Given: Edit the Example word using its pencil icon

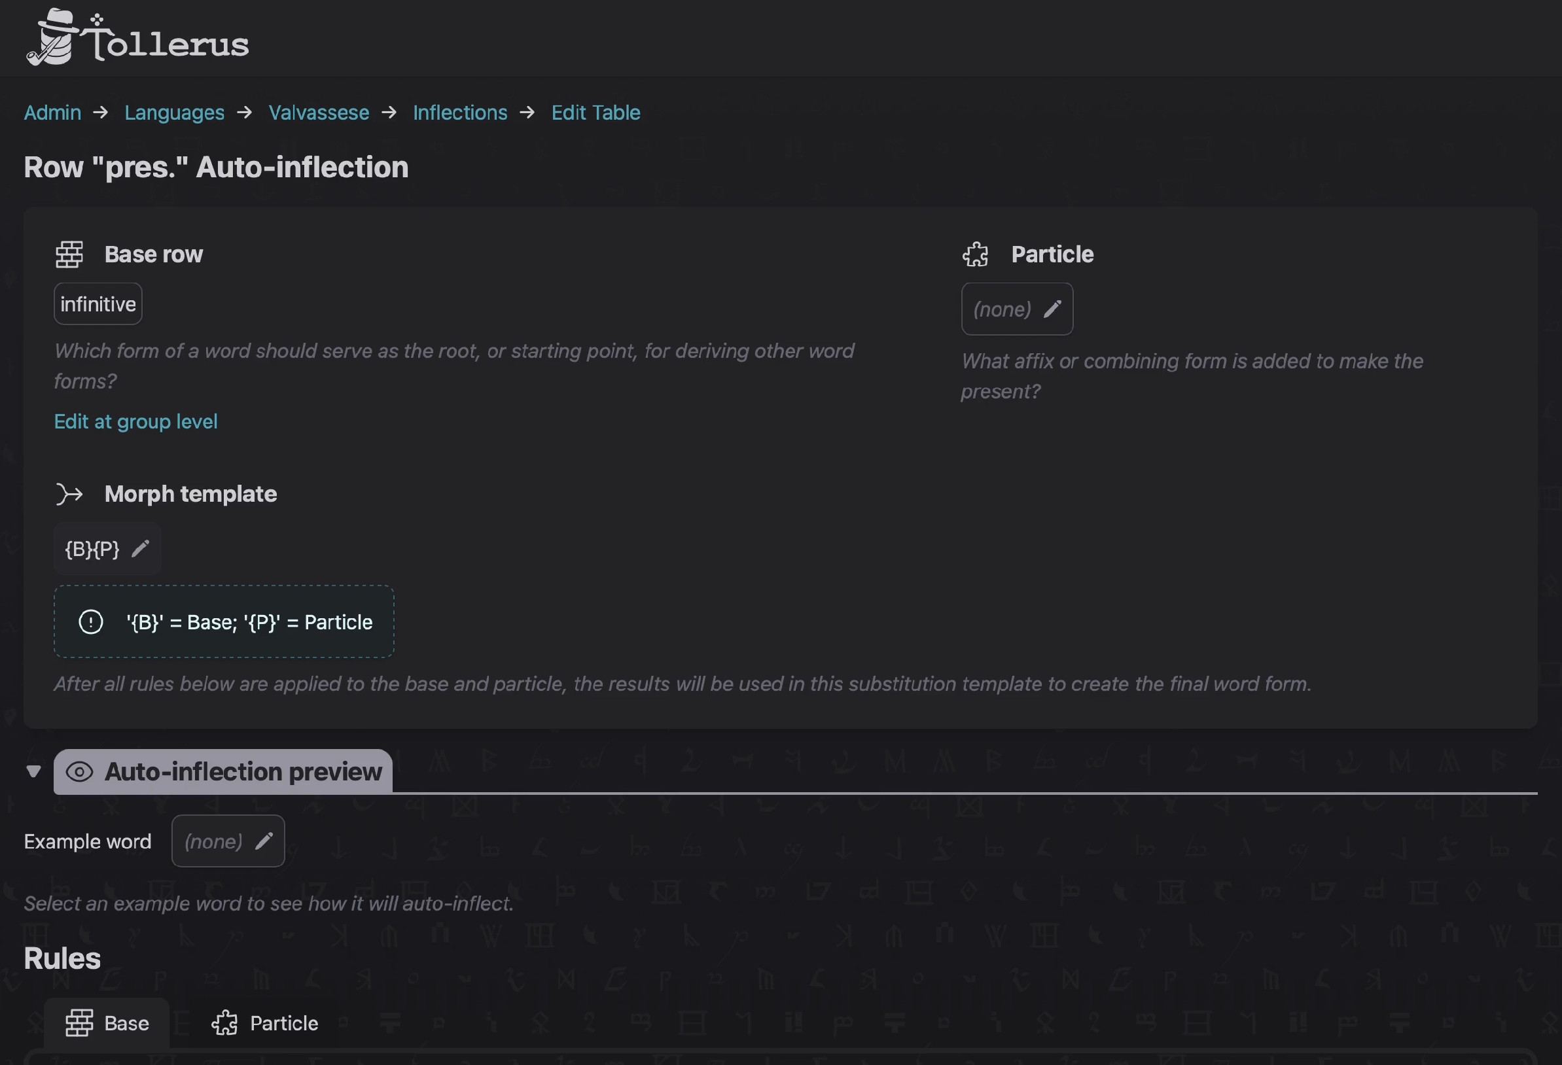Looking at the screenshot, I should pos(264,841).
